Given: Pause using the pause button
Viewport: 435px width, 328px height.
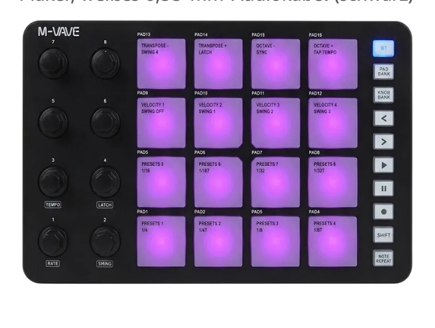Looking at the screenshot, I should [x=383, y=188].
